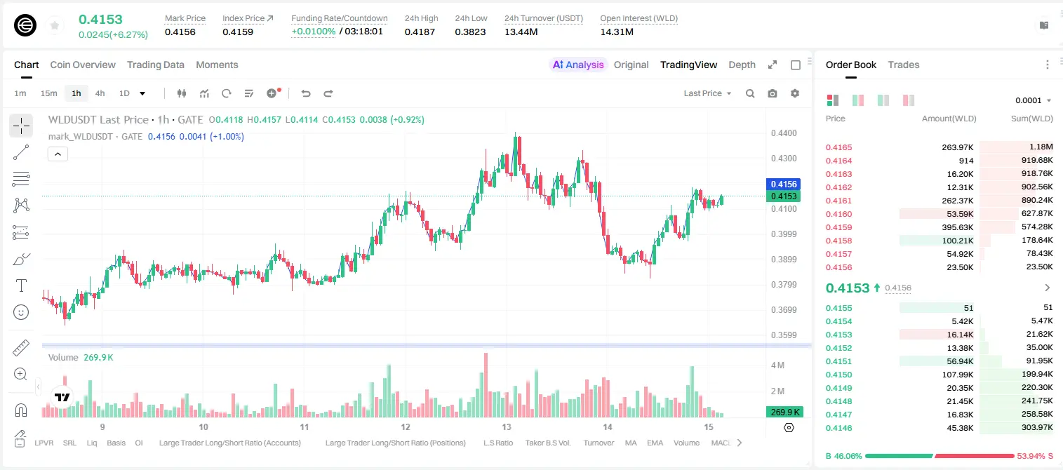Show sell orders only in order book
This screenshot has width=1063, height=470.
click(909, 100)
